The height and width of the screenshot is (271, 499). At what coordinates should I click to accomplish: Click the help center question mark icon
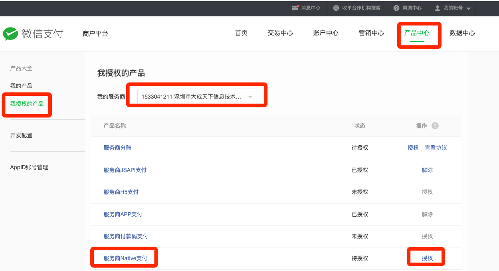click(396, 8)
